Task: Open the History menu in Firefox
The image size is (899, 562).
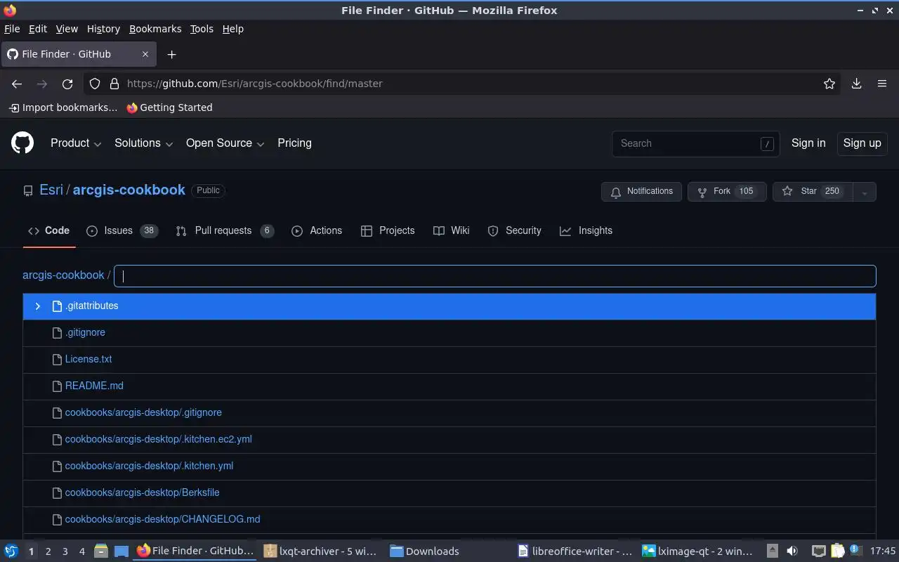Action: 103,29
